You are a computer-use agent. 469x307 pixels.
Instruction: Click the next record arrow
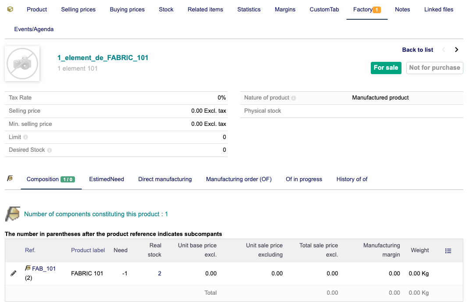(x=456, y=50)
